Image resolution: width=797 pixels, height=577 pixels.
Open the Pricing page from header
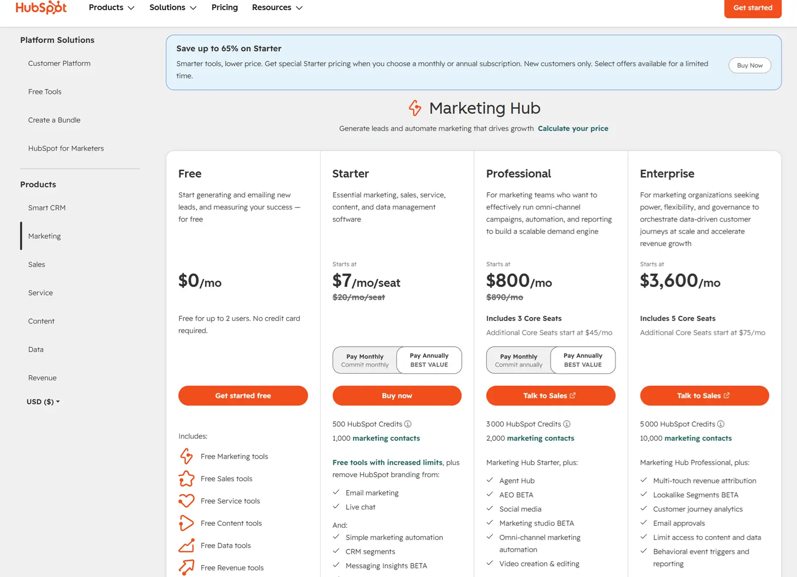click(x=225, y=8)
